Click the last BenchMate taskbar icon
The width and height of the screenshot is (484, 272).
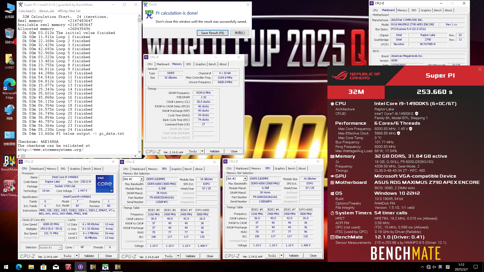point(117,267)
